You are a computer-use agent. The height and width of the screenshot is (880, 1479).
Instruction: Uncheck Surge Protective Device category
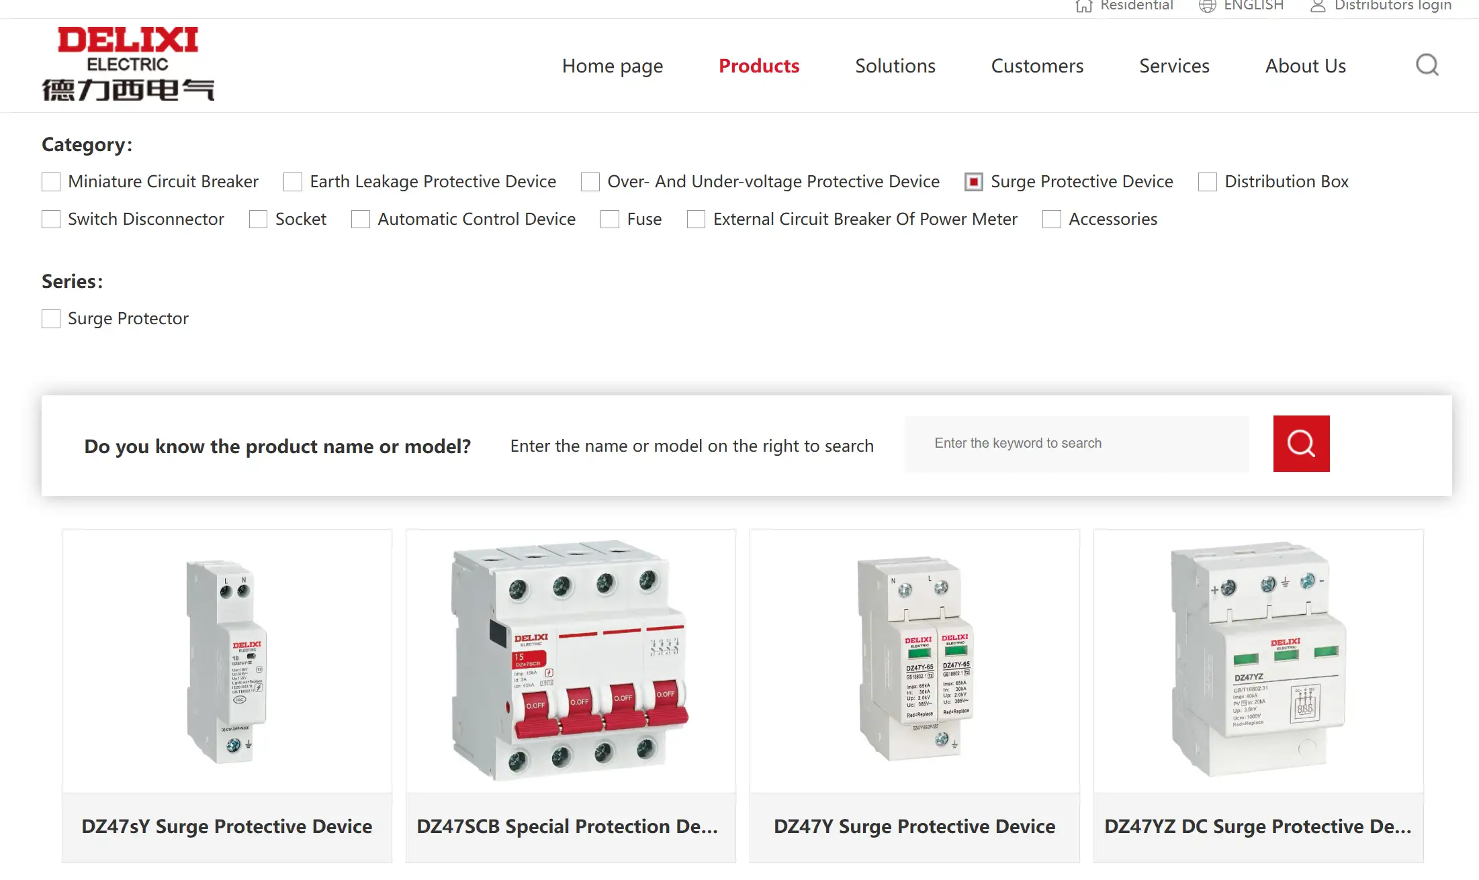[974, 182]
